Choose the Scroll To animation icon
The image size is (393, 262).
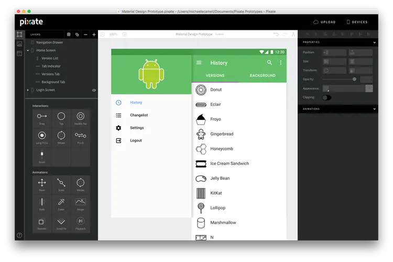[61, 221]
